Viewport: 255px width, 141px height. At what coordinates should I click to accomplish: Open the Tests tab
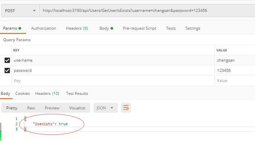171,28
